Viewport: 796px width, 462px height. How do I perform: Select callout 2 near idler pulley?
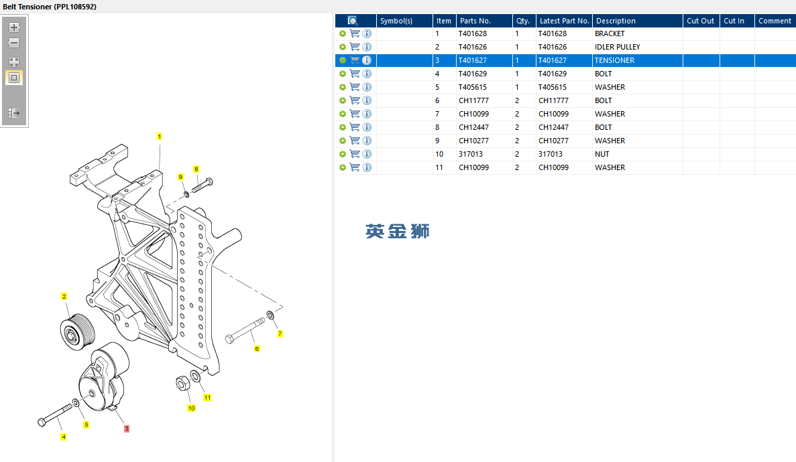[x=64, y=297]
